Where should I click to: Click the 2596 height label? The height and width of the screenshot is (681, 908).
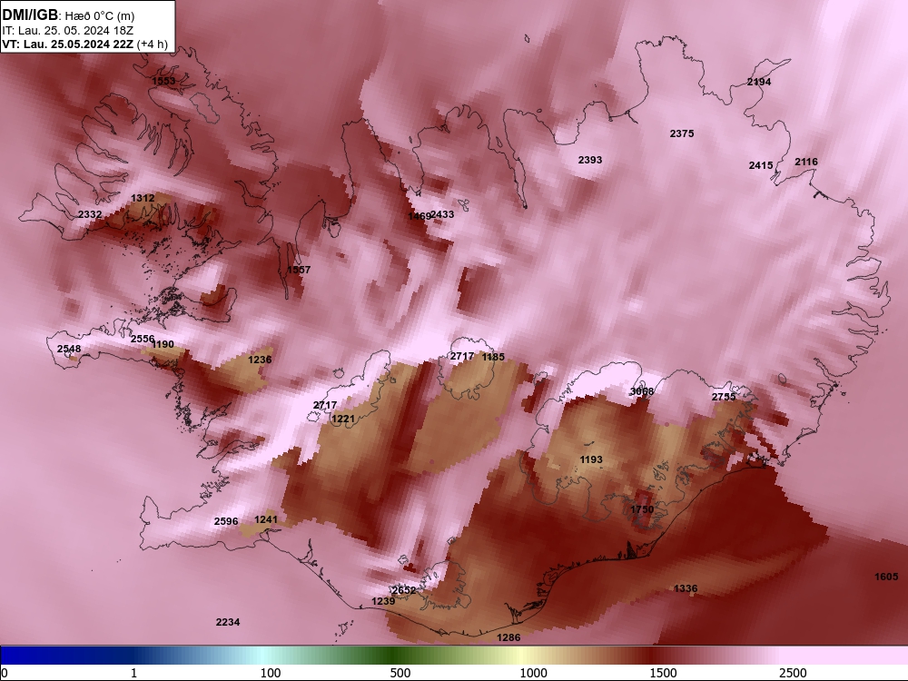coord(226,521)
